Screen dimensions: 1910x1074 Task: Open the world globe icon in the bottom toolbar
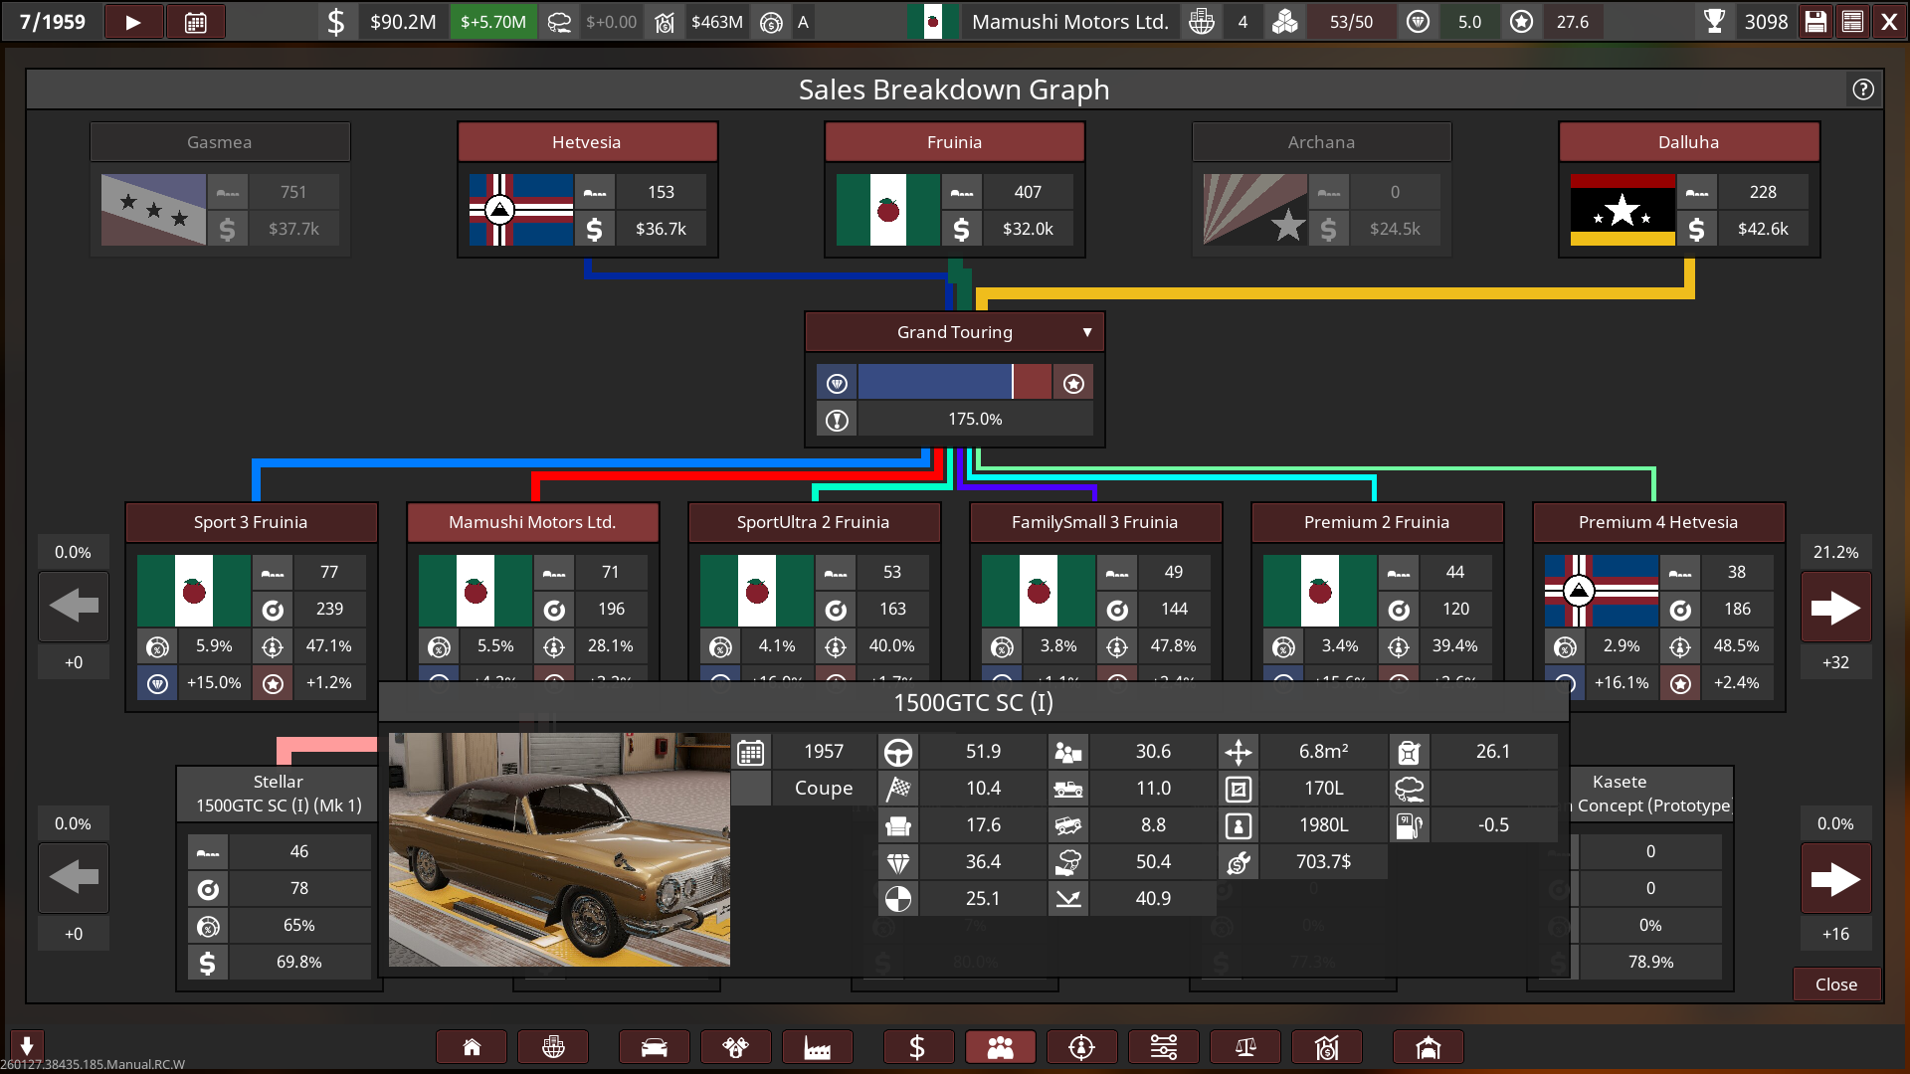[553, 1047]
